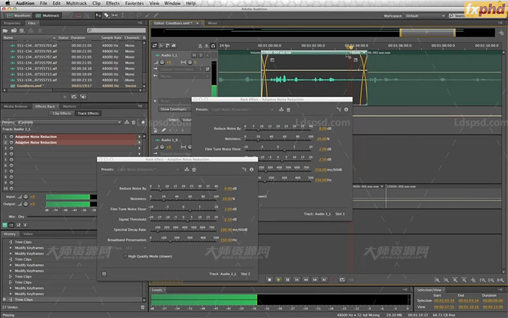Click the favorite star icon in Effects Rack
The height and width of the screenshot is (318, 508).
pos(142,122)
